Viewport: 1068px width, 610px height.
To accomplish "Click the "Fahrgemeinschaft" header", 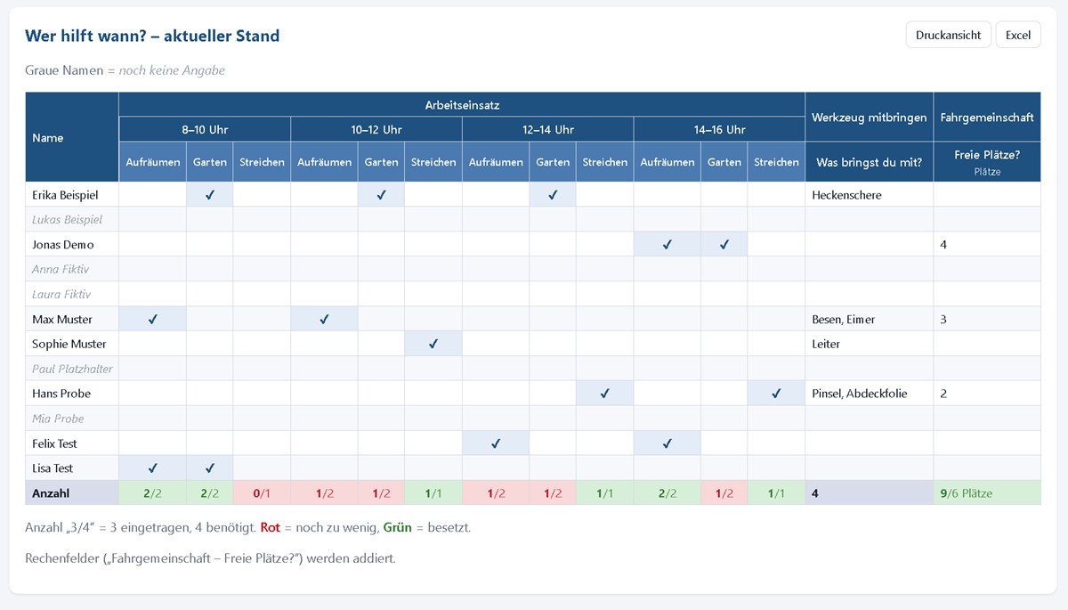I will (x=987, y=117).
